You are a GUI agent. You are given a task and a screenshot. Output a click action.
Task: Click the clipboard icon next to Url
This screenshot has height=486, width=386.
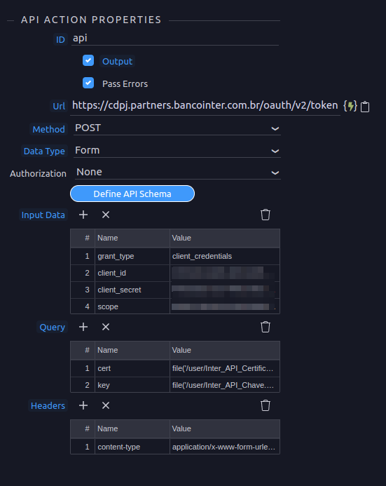point(365,107)
